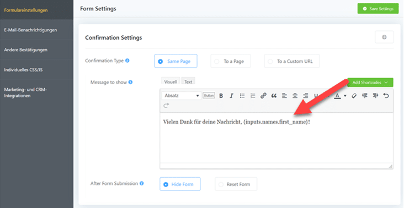Viewport: 404px width, 208px height.
Task: Open E-Mail-Benachrichtigungen in the sidebar
Action: point(36,30)
